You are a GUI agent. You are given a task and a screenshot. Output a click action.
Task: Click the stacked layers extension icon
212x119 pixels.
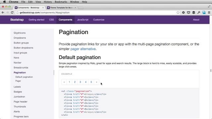(x=193, y=13)
